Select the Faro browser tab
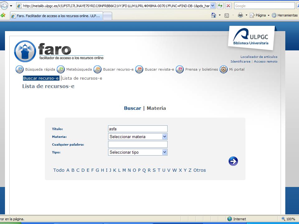The width and height of the screenshot is (299, 224). (57, 16)
